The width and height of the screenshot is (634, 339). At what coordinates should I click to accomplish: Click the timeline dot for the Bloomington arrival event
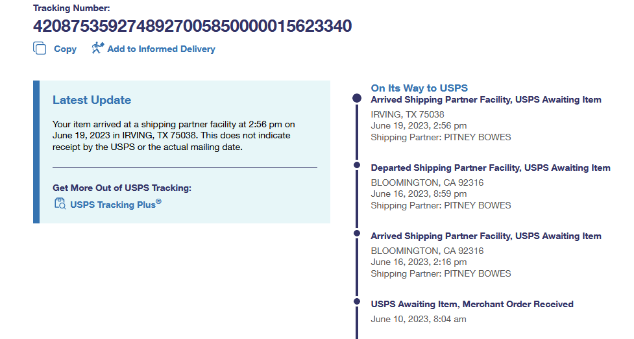tap(356, 233)
